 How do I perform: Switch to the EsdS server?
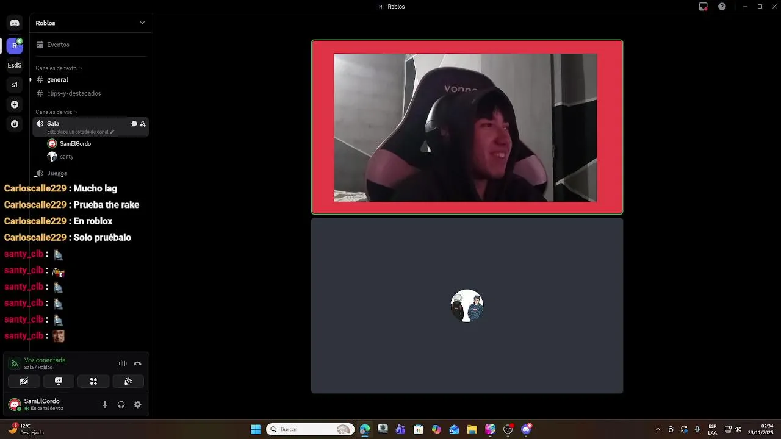click(15, 65)
